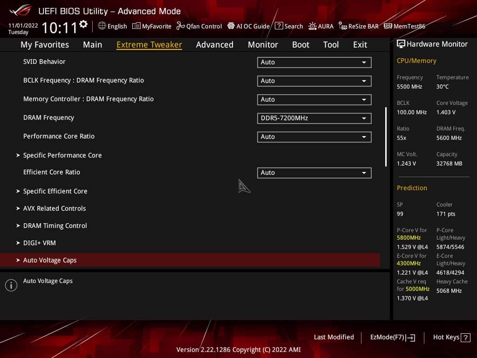
Task: Open time settings via gear icon
Action: click(x=83, y=24)
